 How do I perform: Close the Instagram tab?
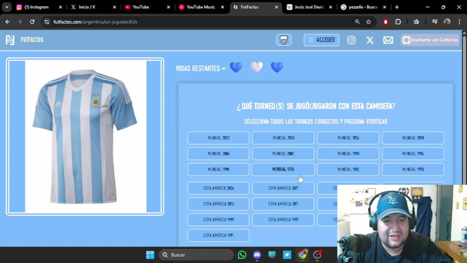click(61, 7)
